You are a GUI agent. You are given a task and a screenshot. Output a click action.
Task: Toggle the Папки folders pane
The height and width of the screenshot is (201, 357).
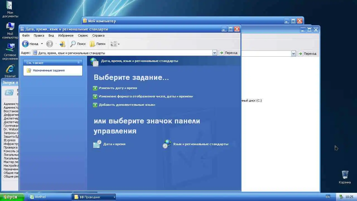(x=98, y=44)
